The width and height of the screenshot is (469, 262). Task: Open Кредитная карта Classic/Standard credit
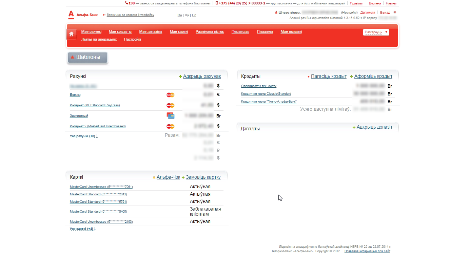click(x=266, y=94)
